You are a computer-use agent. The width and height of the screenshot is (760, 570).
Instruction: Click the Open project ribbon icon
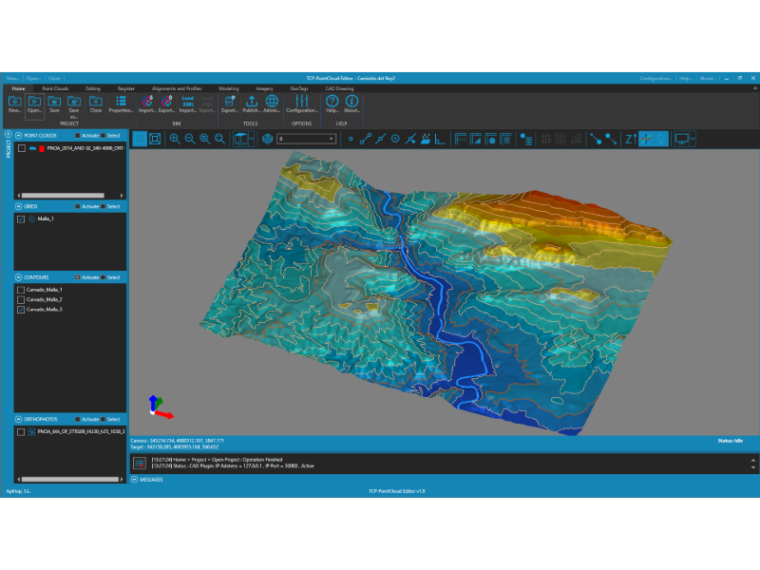tap(34, 102)
